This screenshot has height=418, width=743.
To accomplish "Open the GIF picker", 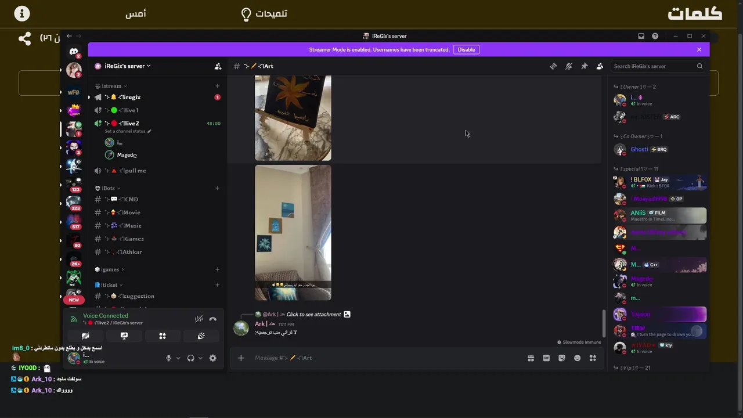I will (546, 358).
